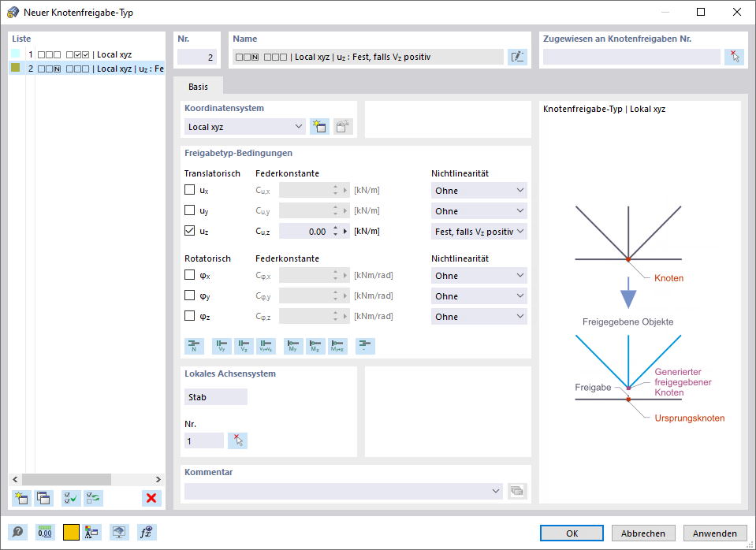Click the My+z moment release preset icon
The width and height of the screenshot is (756, 550).
(338, 346)
